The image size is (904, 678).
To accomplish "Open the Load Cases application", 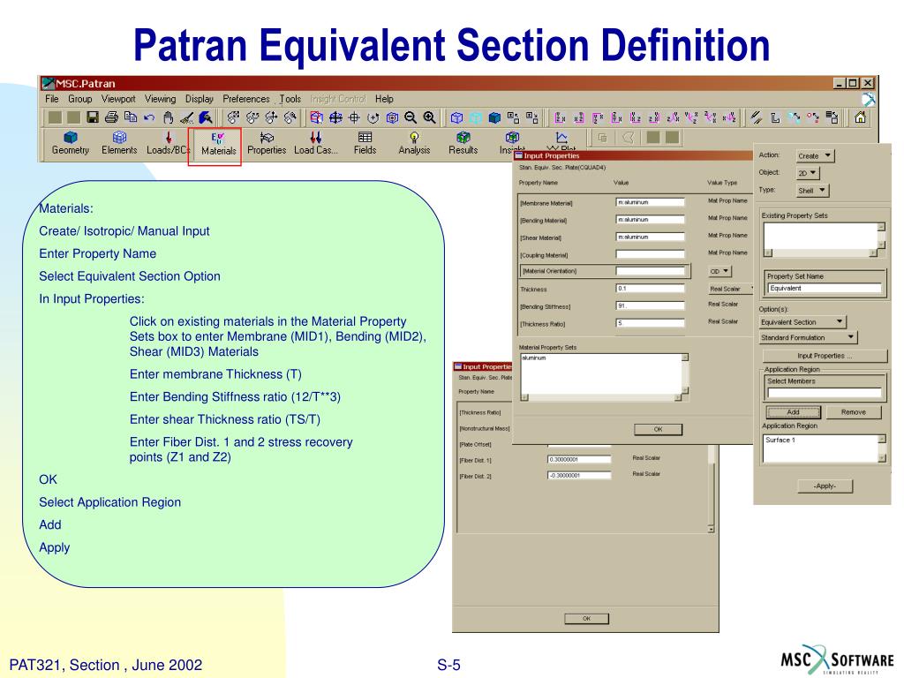I will point(315,143).
